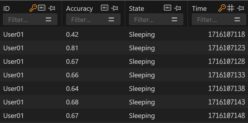The width and height of the screenshot is (248, 123).
Task: Sort by the State column header
Action: click(136, 9)
